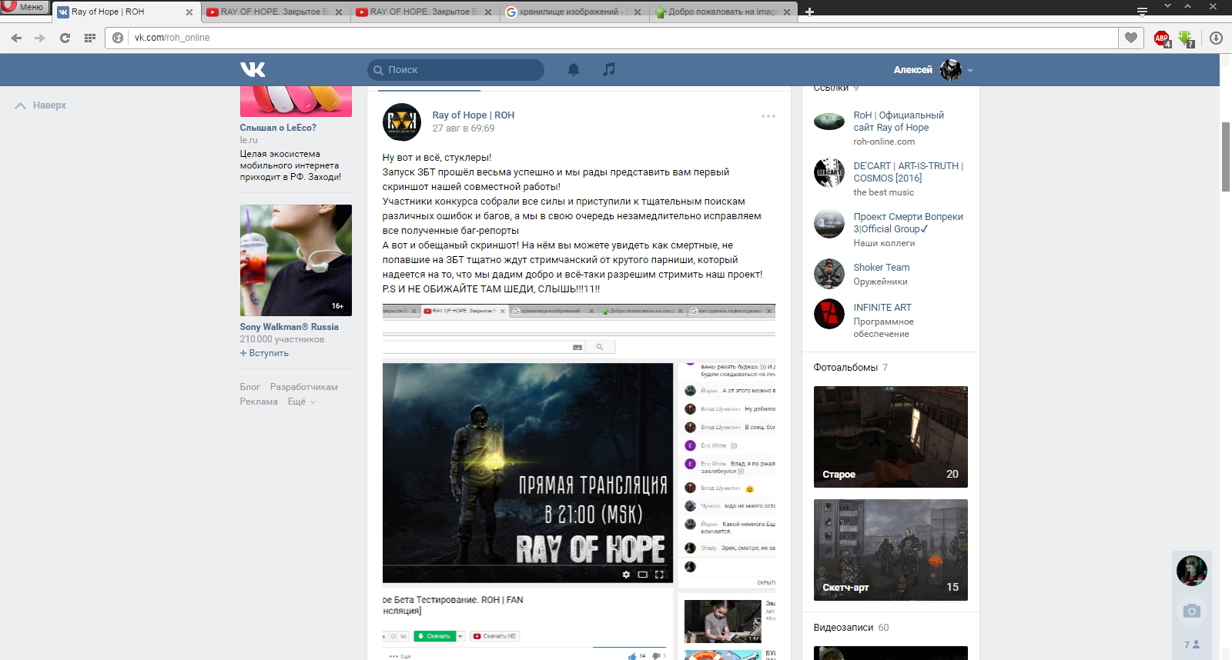The image size is (1232, 660).
Task: Open the green download extension icon
Action: click(x=1186, y=38)
